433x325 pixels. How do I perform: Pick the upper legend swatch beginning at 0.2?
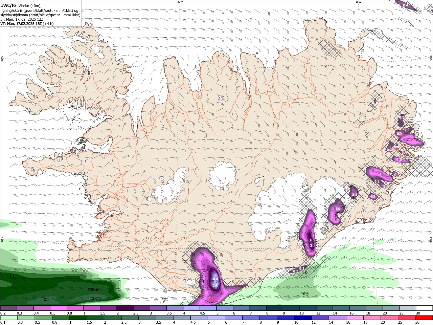coord(8,308)
